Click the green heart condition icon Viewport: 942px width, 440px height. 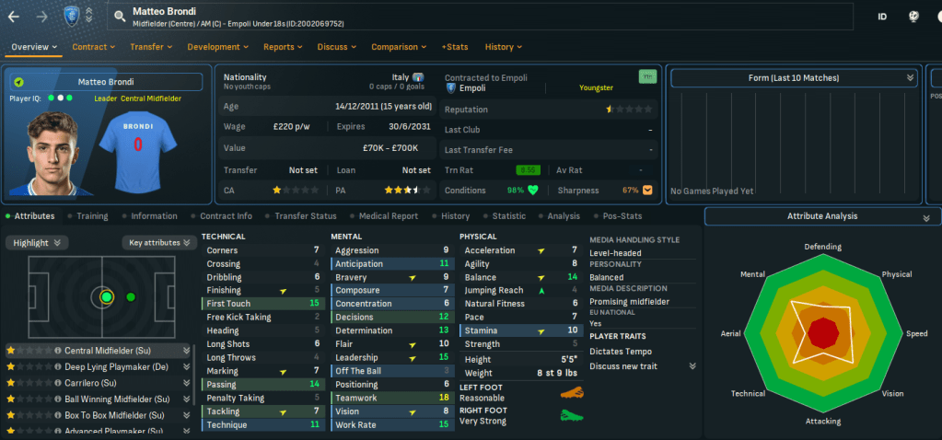(532, 191)
